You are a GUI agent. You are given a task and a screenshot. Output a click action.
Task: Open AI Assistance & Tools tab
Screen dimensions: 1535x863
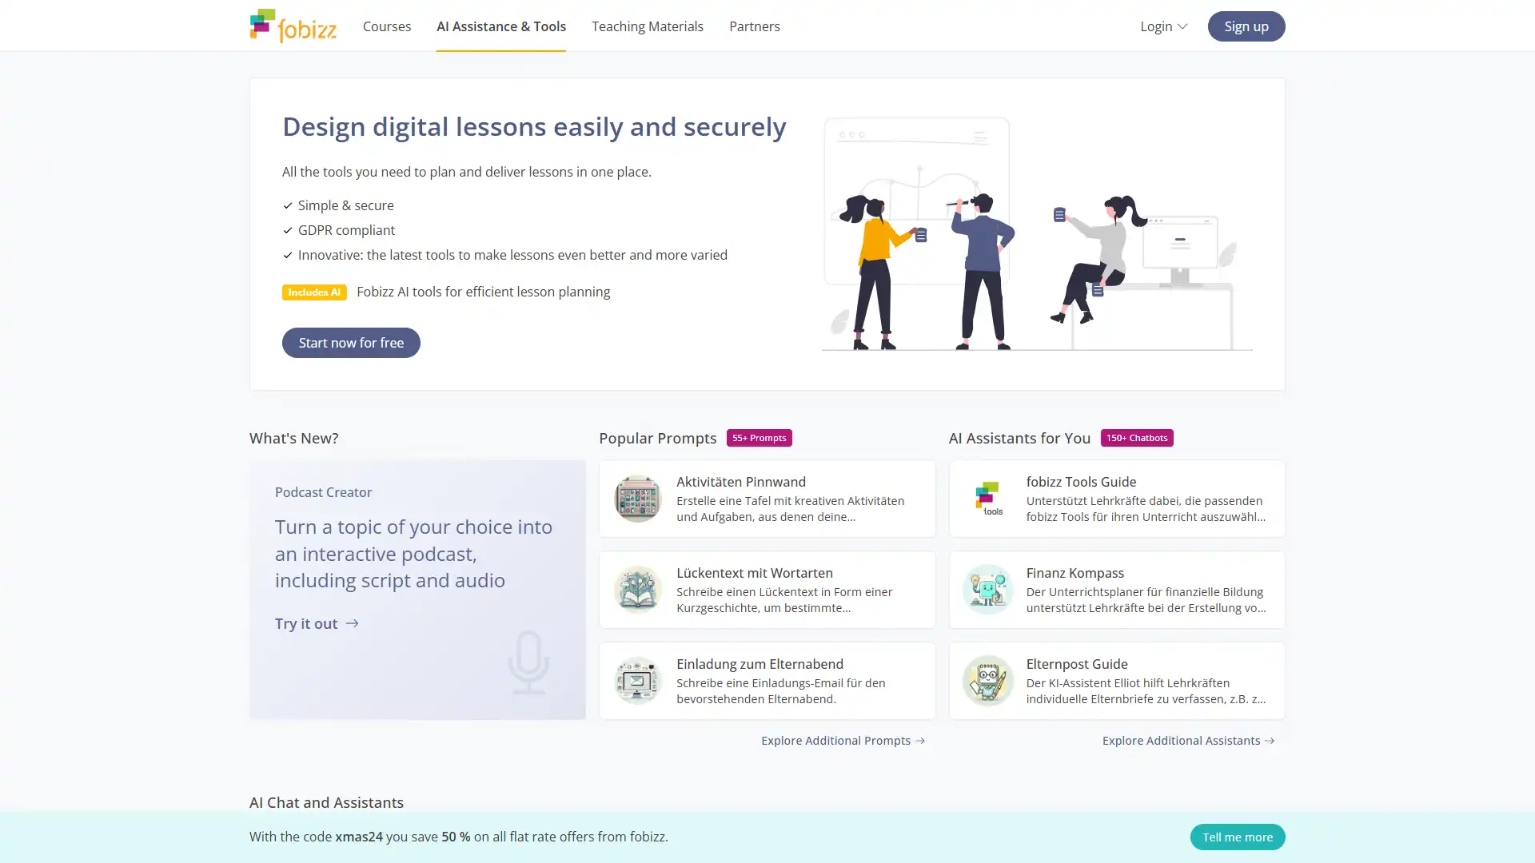tap(501, 26)
